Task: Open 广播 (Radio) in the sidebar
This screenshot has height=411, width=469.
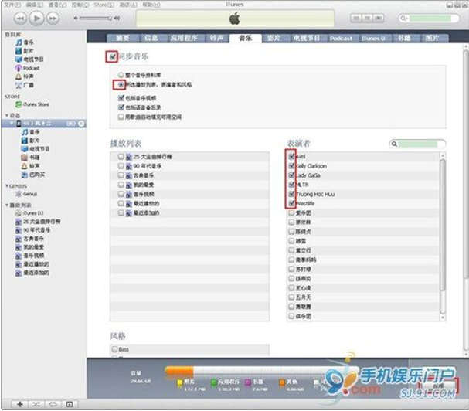Action: click(x=25, y=85)
